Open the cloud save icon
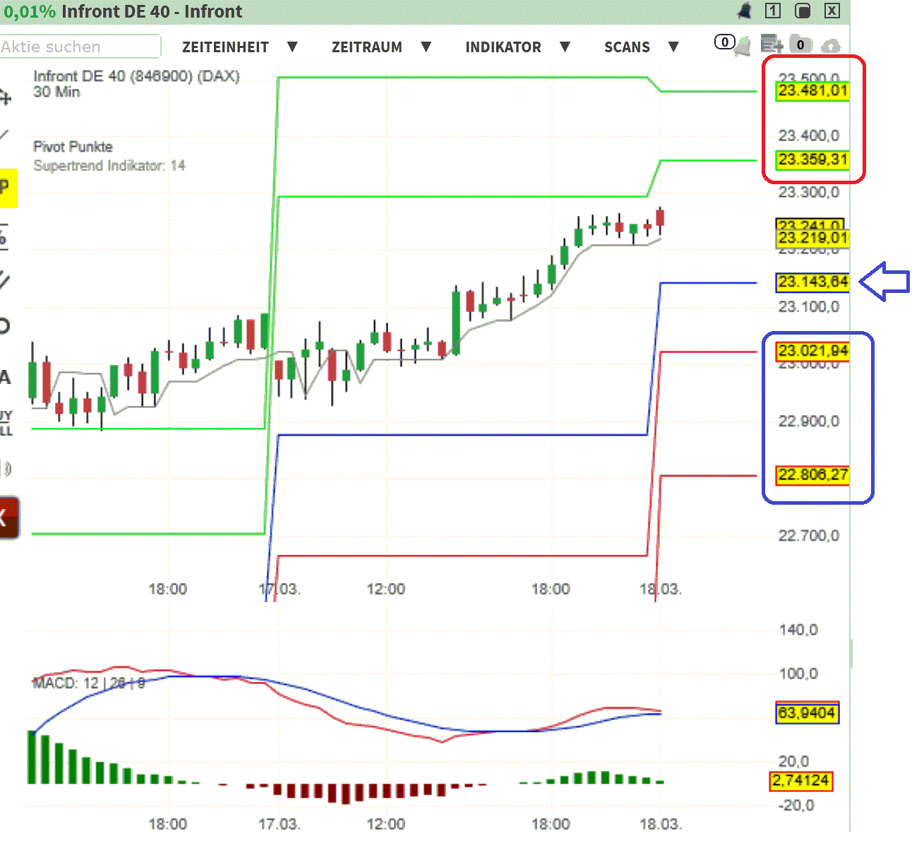The height and width of the screenshot is (845, 912). tap(832, 44)
